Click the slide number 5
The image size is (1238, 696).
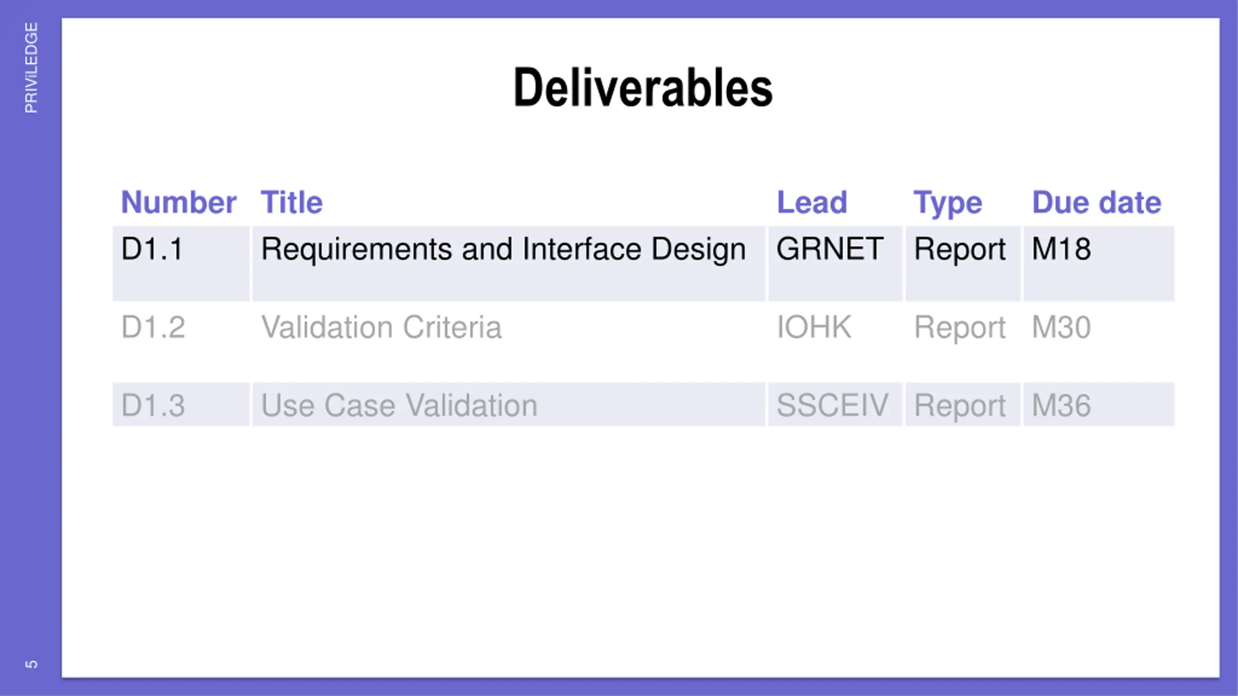pyautogui.click(x=31, y=664)
